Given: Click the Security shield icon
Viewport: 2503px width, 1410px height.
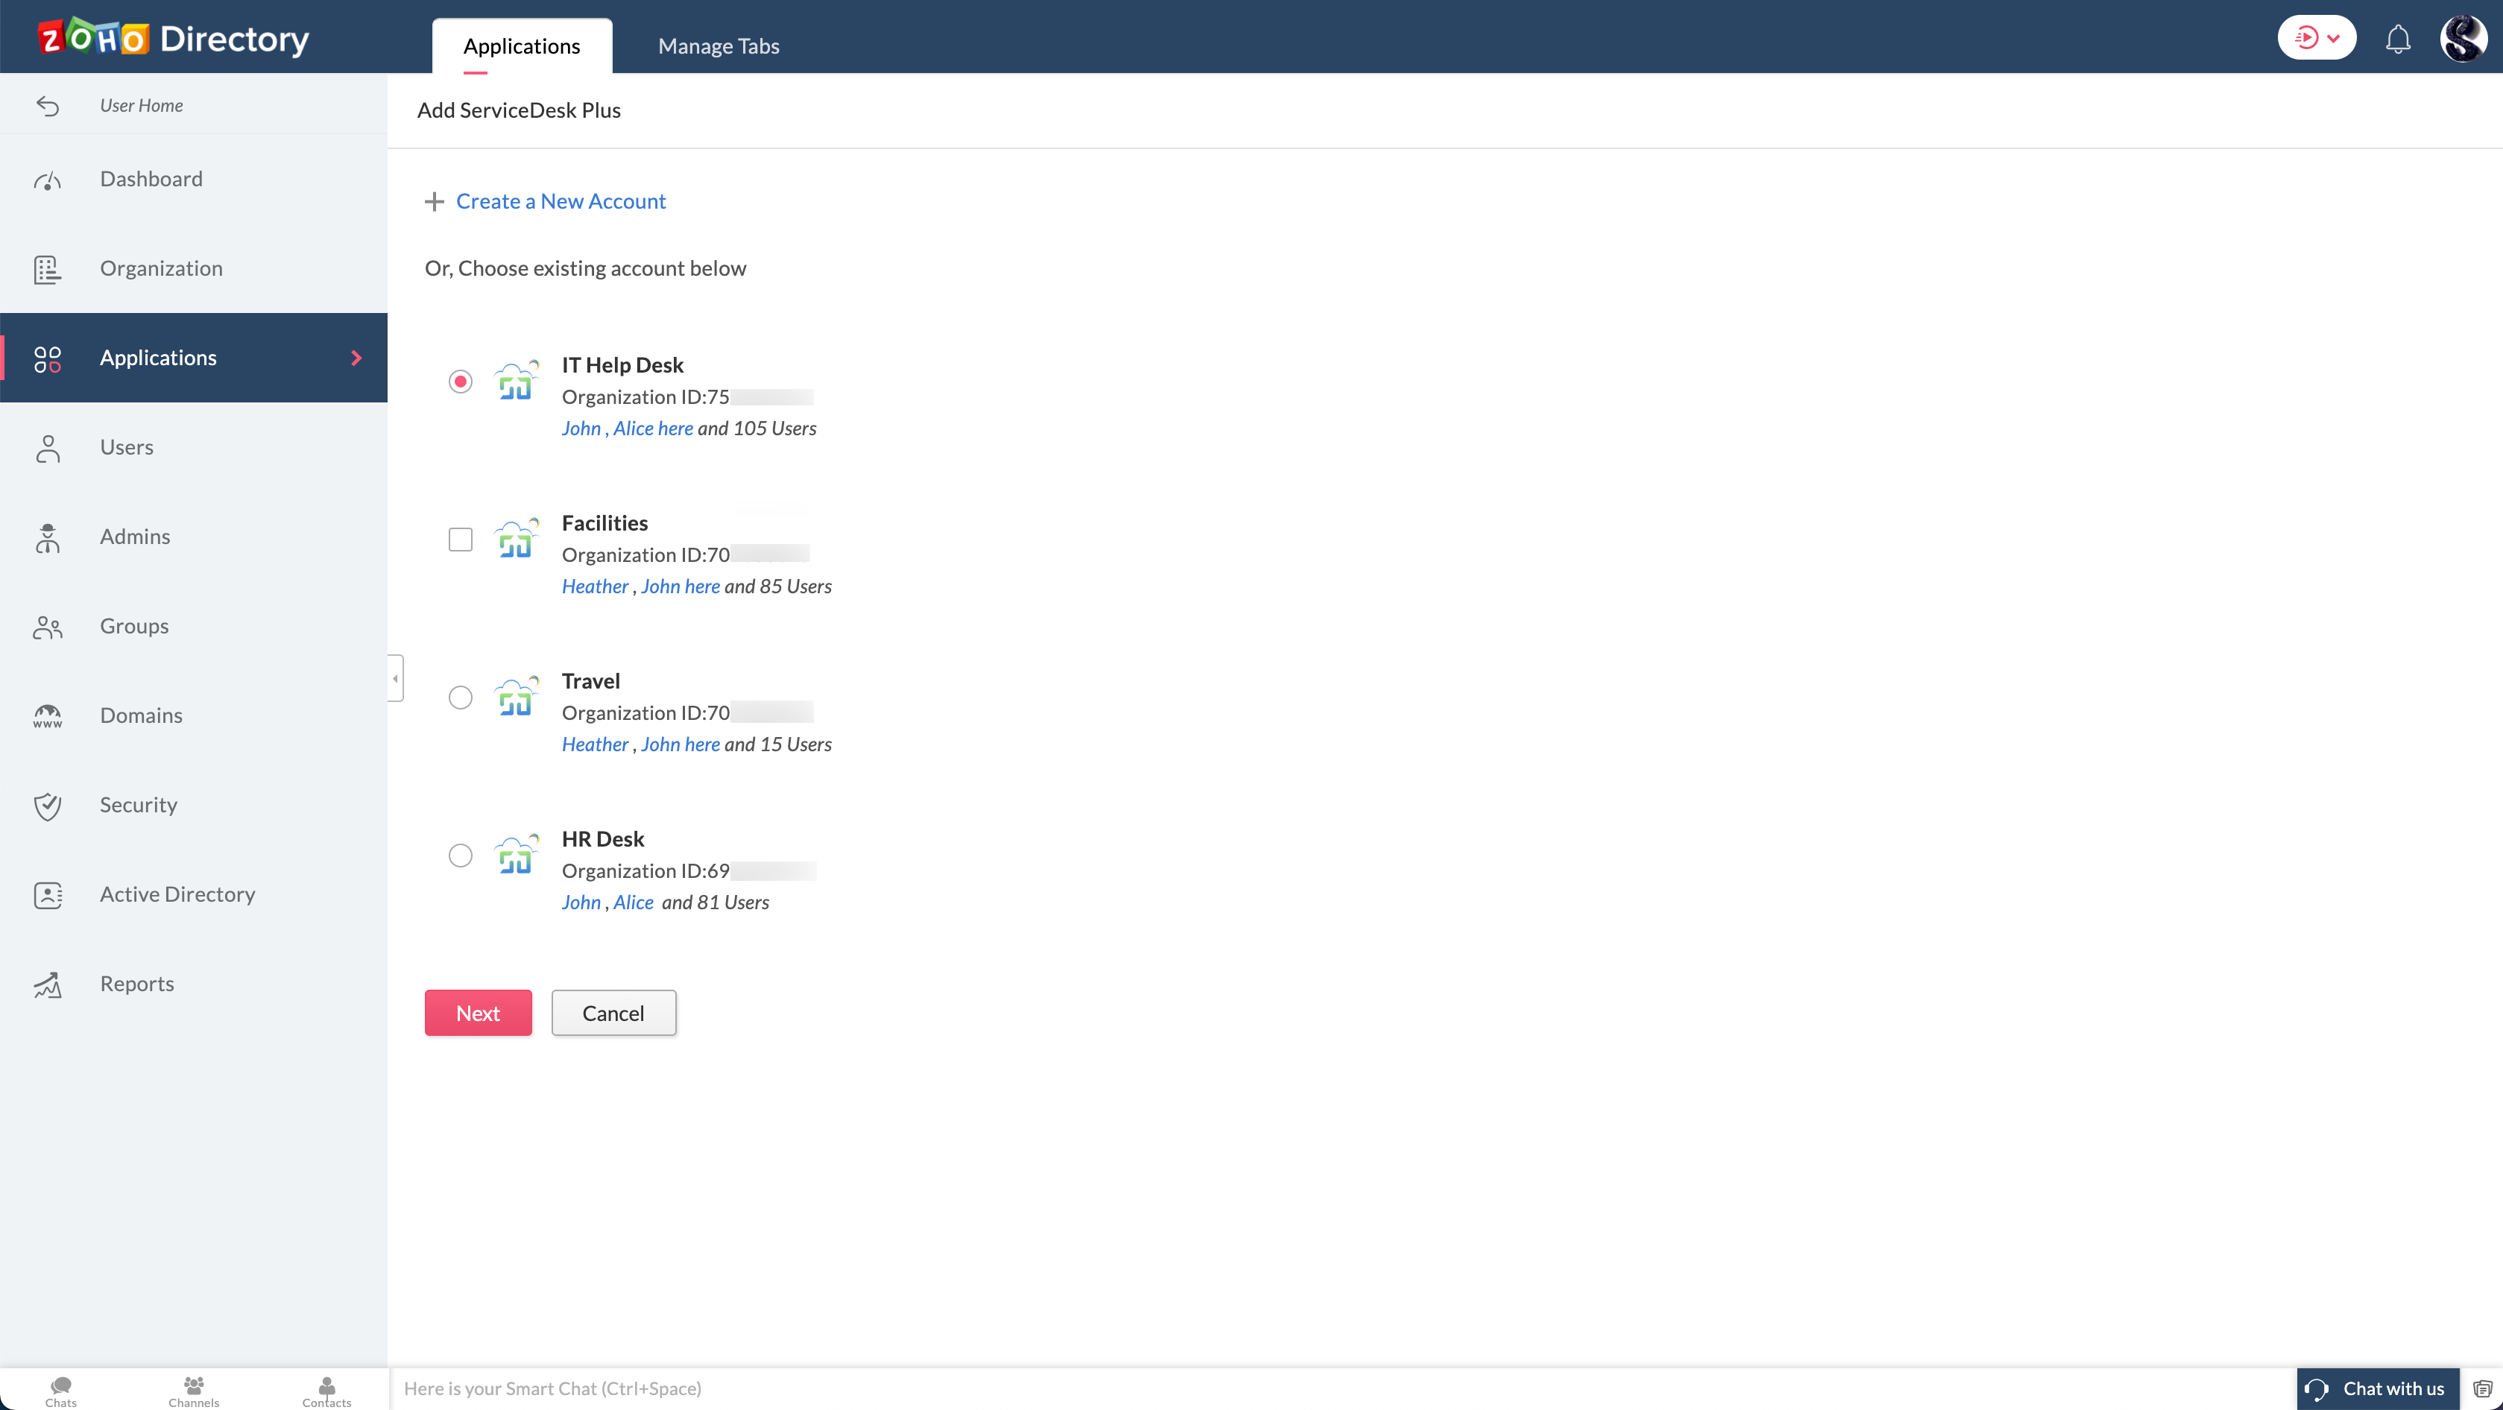Looking at the screenshot, I should [x=48, y=806].
